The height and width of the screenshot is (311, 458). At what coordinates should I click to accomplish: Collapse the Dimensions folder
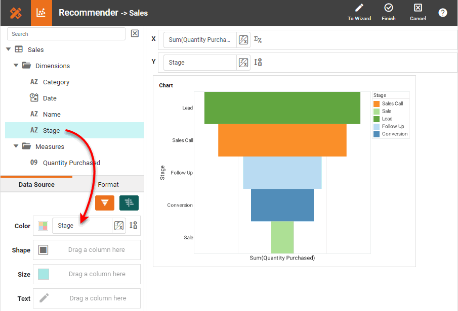point(16,66)
